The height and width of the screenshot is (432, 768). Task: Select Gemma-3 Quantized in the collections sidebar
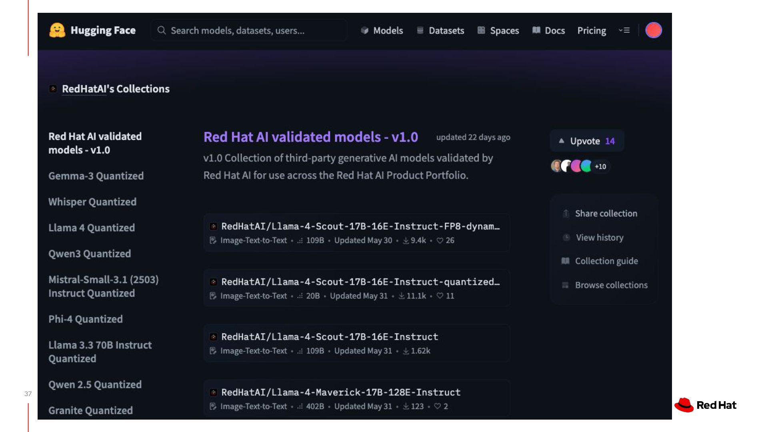(x=96, y=176)
